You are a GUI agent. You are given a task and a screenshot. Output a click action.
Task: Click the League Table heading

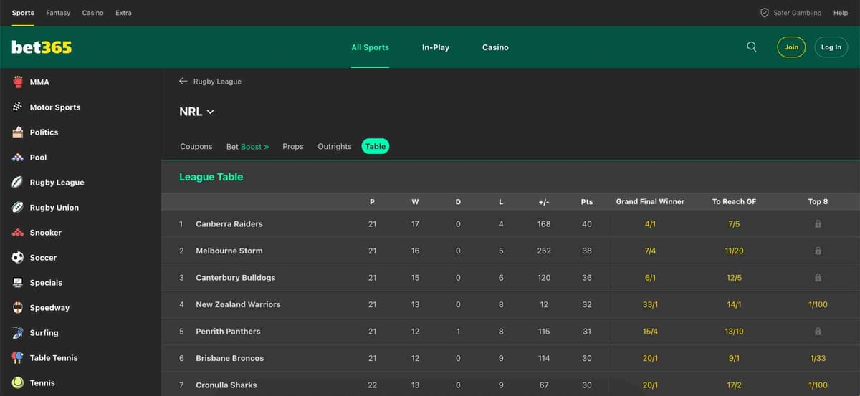(x=211, y=177)
